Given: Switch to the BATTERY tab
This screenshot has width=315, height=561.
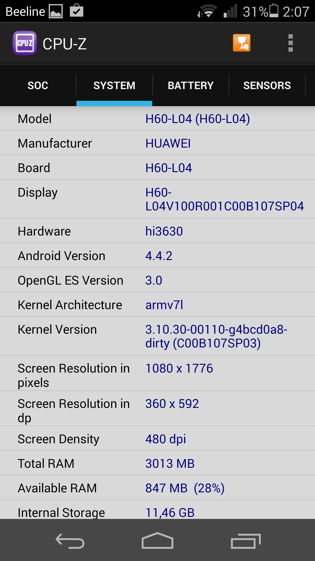Looking at the screenshot, I should pos(191,85).
